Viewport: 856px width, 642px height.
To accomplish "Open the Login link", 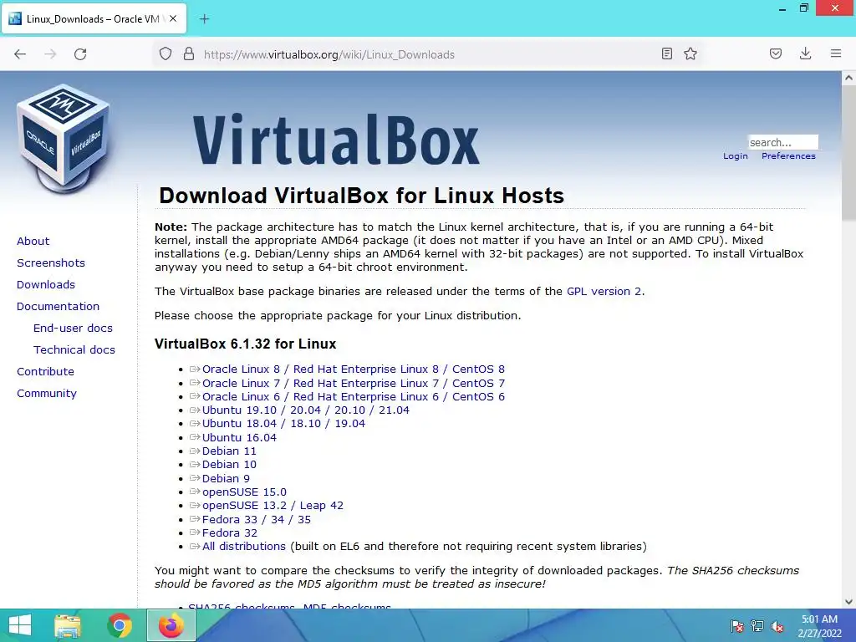I will [736, 156].
